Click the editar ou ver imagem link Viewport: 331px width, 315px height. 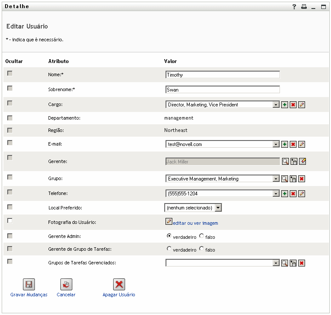(x=195, y=223)
